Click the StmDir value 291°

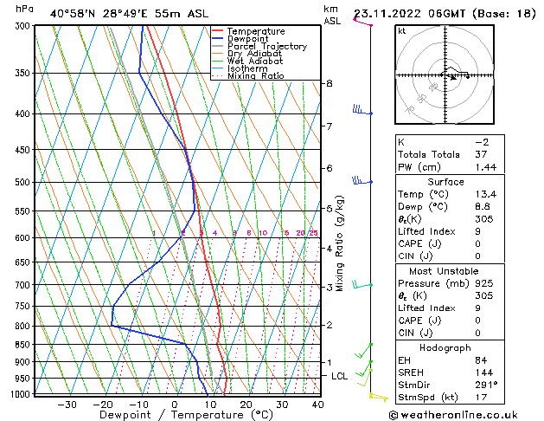point(486,385)
